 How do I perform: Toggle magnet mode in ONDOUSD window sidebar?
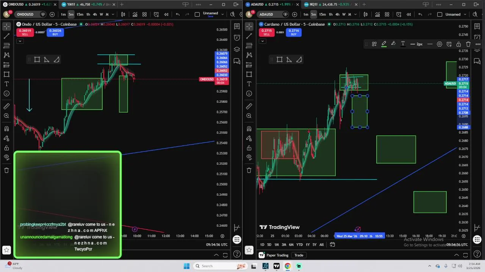pos(6,129)
